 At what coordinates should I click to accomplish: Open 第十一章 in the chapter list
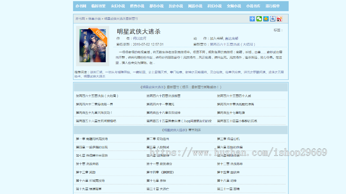159,164
